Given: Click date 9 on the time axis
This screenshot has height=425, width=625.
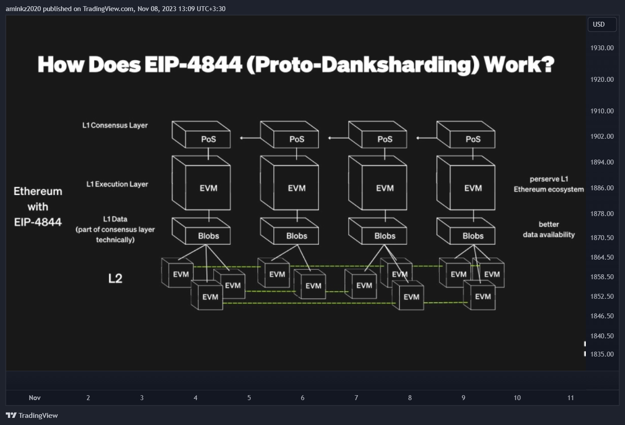Looking at the screenshot, I should click(x=463, y=398).
